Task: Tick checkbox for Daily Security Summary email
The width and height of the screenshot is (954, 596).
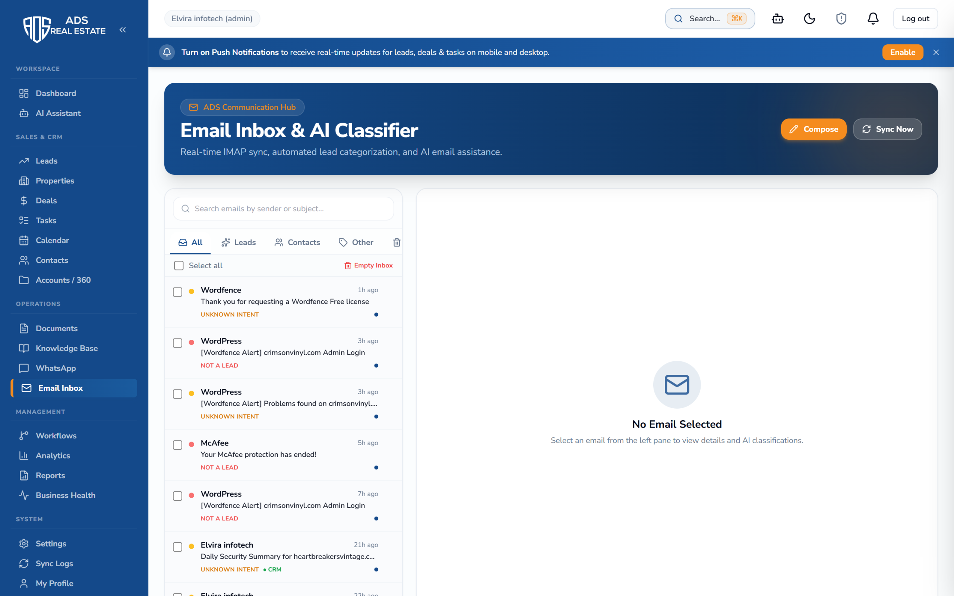Action: (178, 547)
